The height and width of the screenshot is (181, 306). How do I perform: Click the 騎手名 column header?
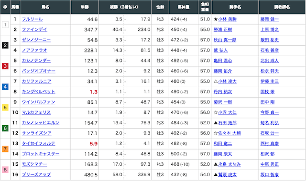(235, 7)
